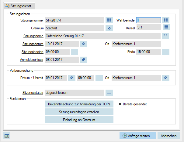Viewport: 184px width, 142px height.
Task: Click the asterisk icon next to Vorbesprechung Ort
Action: point(166,78)
